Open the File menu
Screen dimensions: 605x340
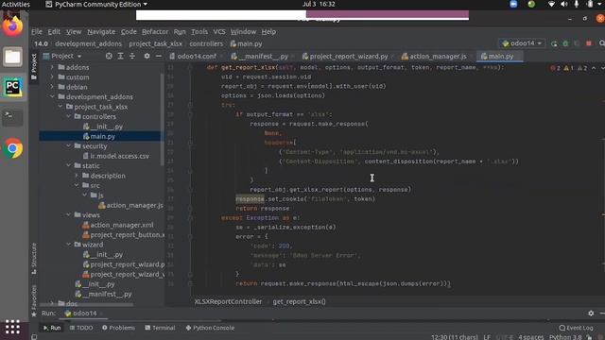click(x=37, y=31)
